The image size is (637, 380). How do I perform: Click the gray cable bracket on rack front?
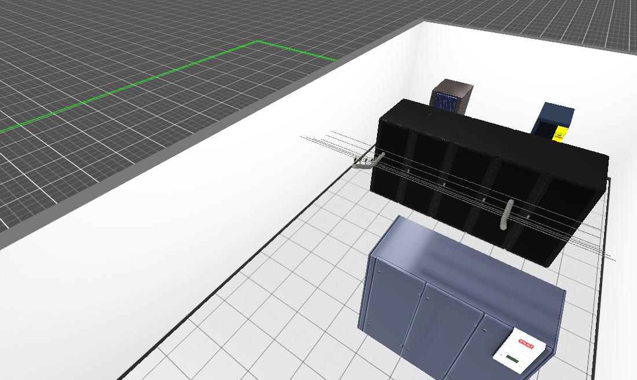[507, 214]
